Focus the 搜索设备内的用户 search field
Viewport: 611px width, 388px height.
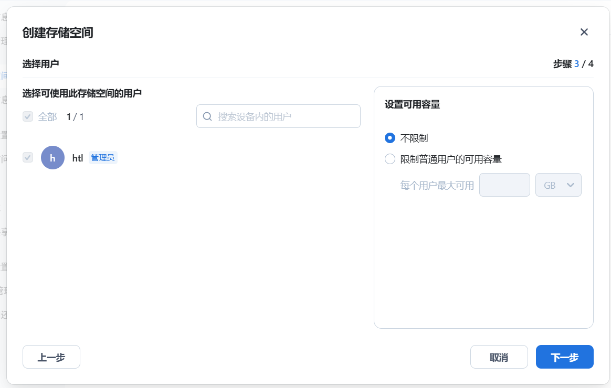283,116
